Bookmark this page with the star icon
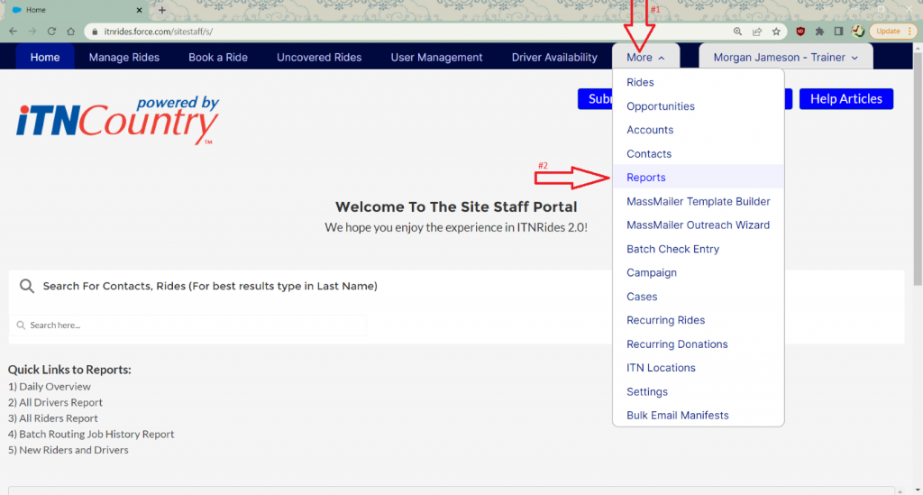Image resolution: width=923 pixels, height=495 pixels. tap(776, 31)
